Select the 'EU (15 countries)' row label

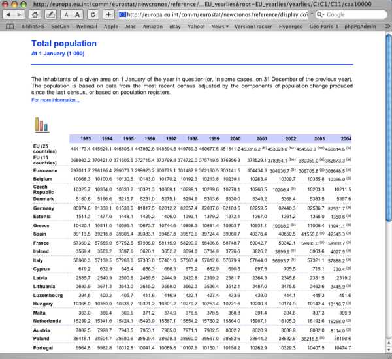click(x=44, y=160)
